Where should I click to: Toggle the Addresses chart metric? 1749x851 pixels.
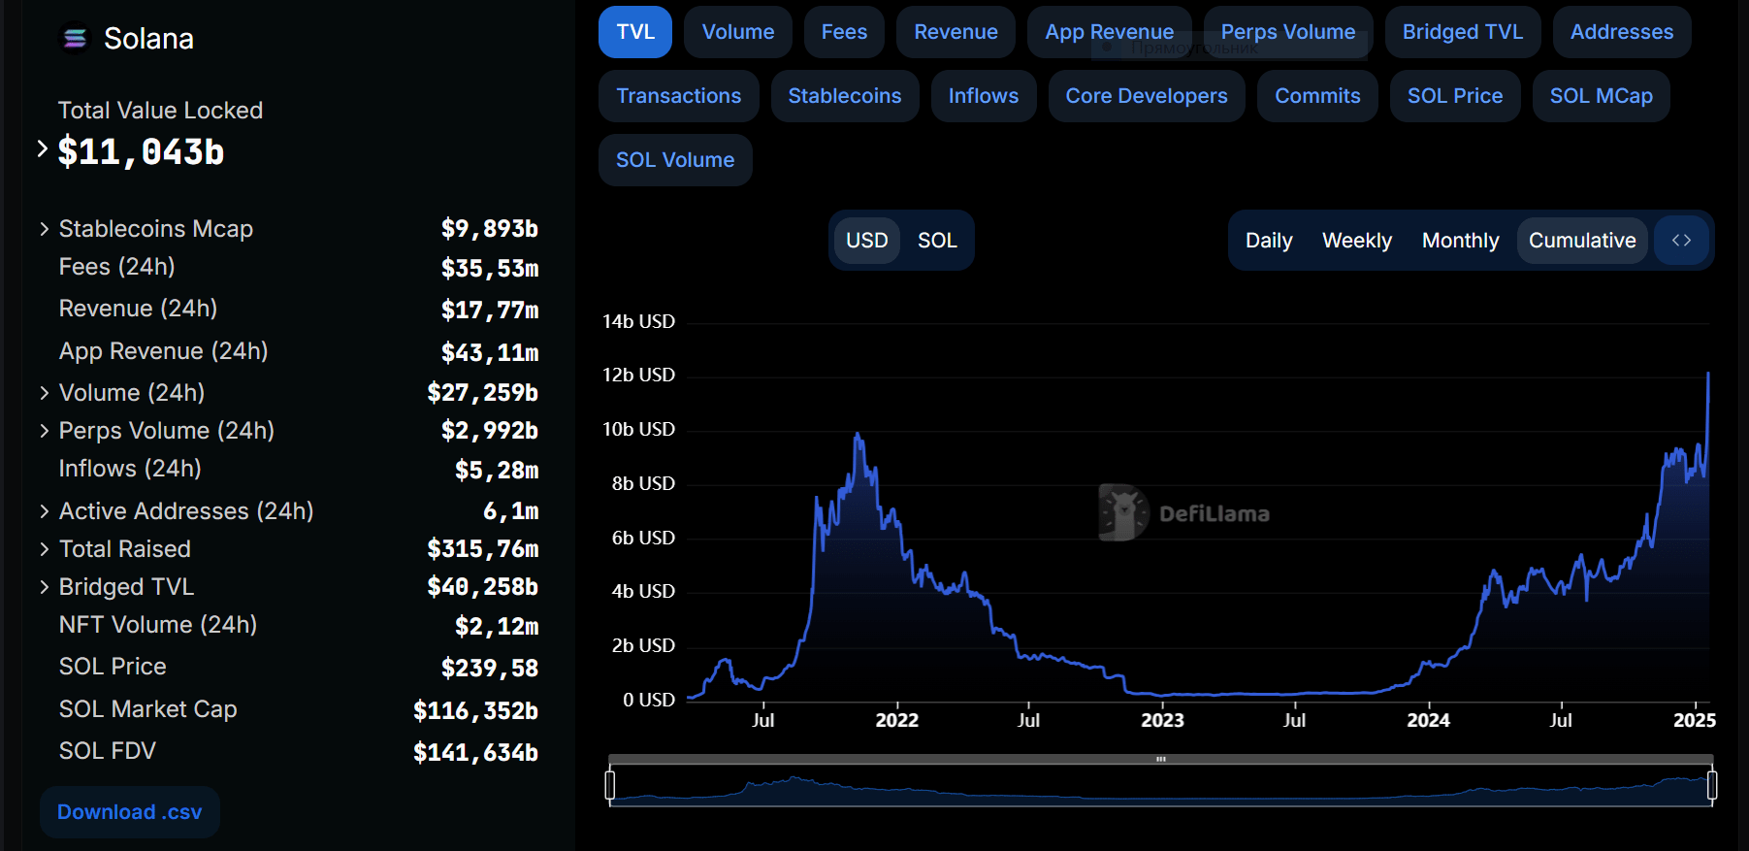tap(1622, 32)
